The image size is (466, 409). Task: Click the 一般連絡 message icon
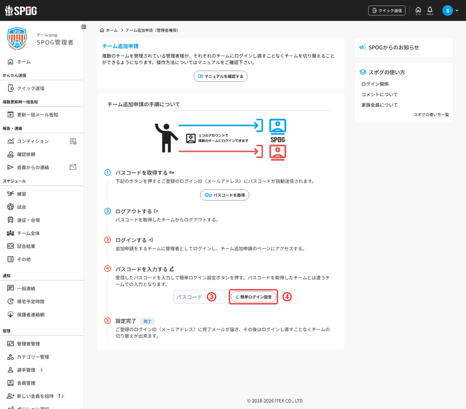[10, 288]
